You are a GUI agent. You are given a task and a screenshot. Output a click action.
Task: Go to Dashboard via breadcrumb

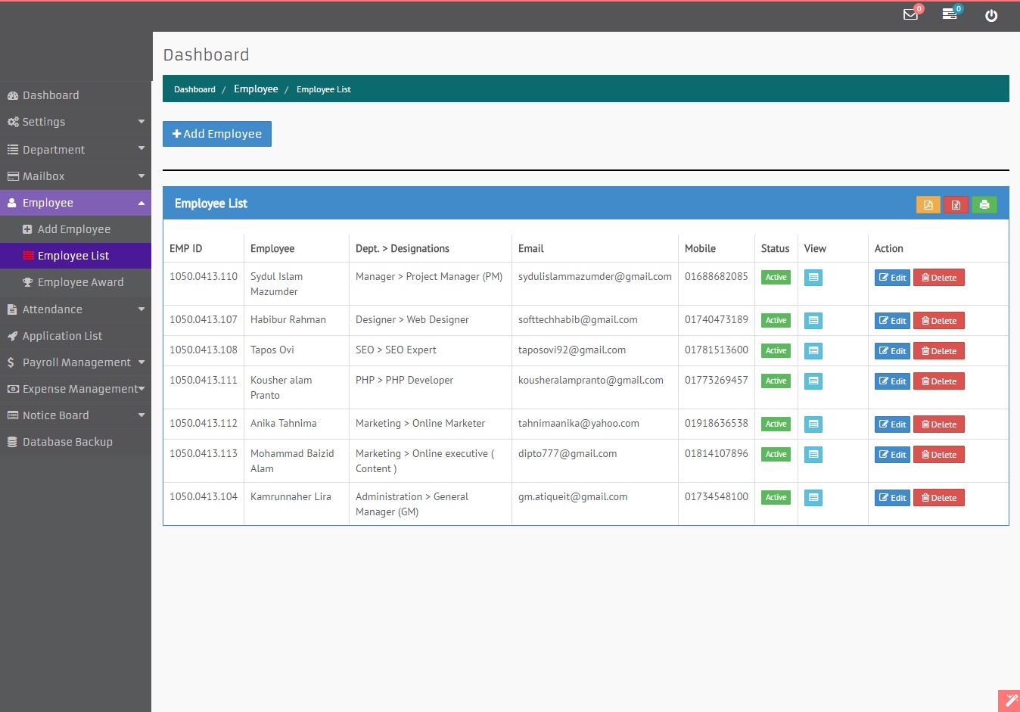pyautogui.click(x=194, y=89)
